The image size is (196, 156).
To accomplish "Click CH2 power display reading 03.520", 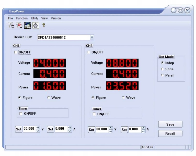I will click(122, 86).
